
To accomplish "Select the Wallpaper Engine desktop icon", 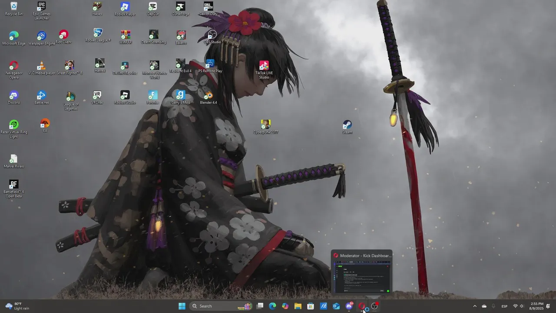I will click(x=42, y=38).
